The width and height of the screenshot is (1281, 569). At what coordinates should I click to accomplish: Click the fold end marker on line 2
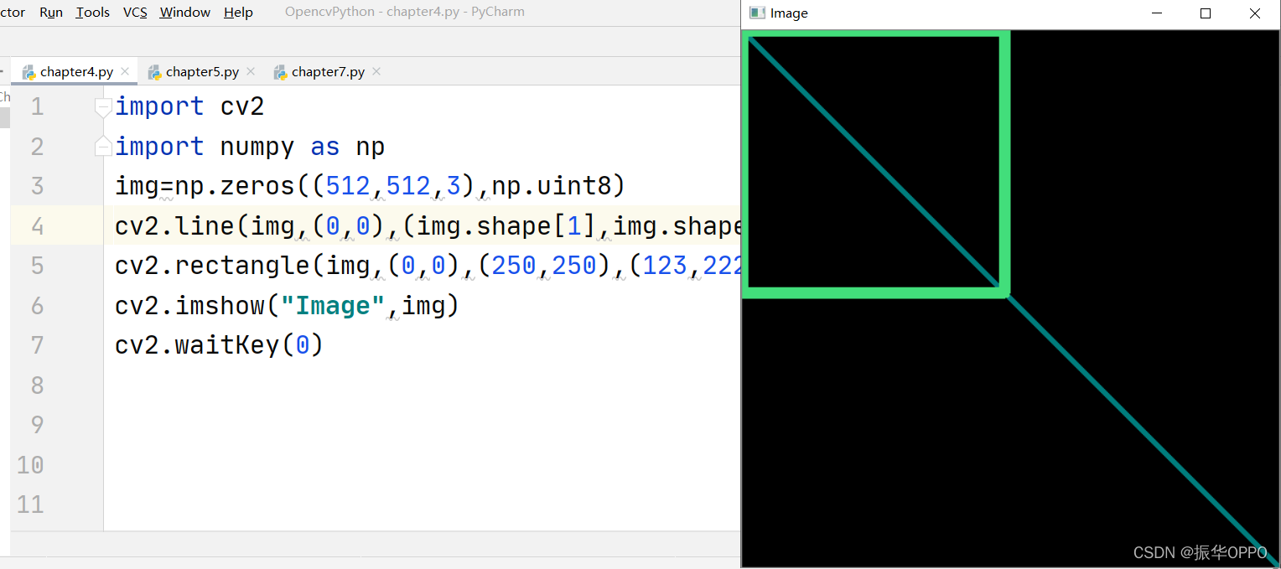tap(103, 146)
